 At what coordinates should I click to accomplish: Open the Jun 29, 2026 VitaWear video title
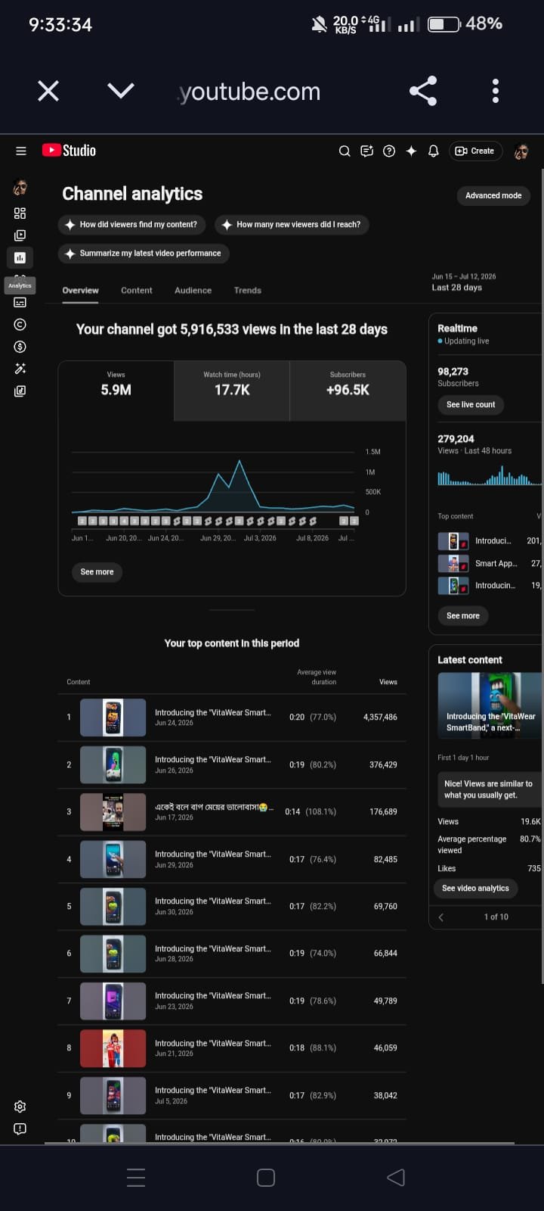point(212,854)
